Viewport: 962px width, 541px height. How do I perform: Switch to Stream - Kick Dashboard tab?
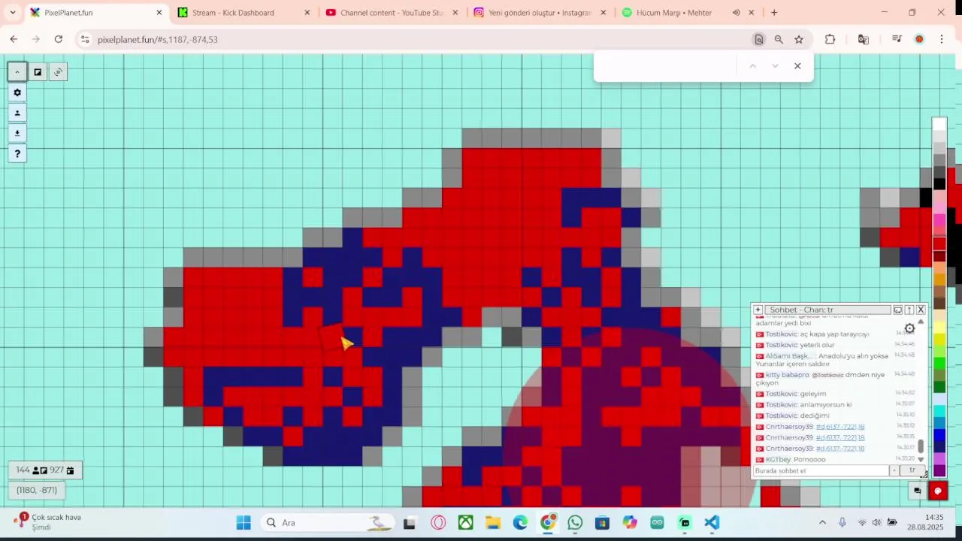point(244,13)
